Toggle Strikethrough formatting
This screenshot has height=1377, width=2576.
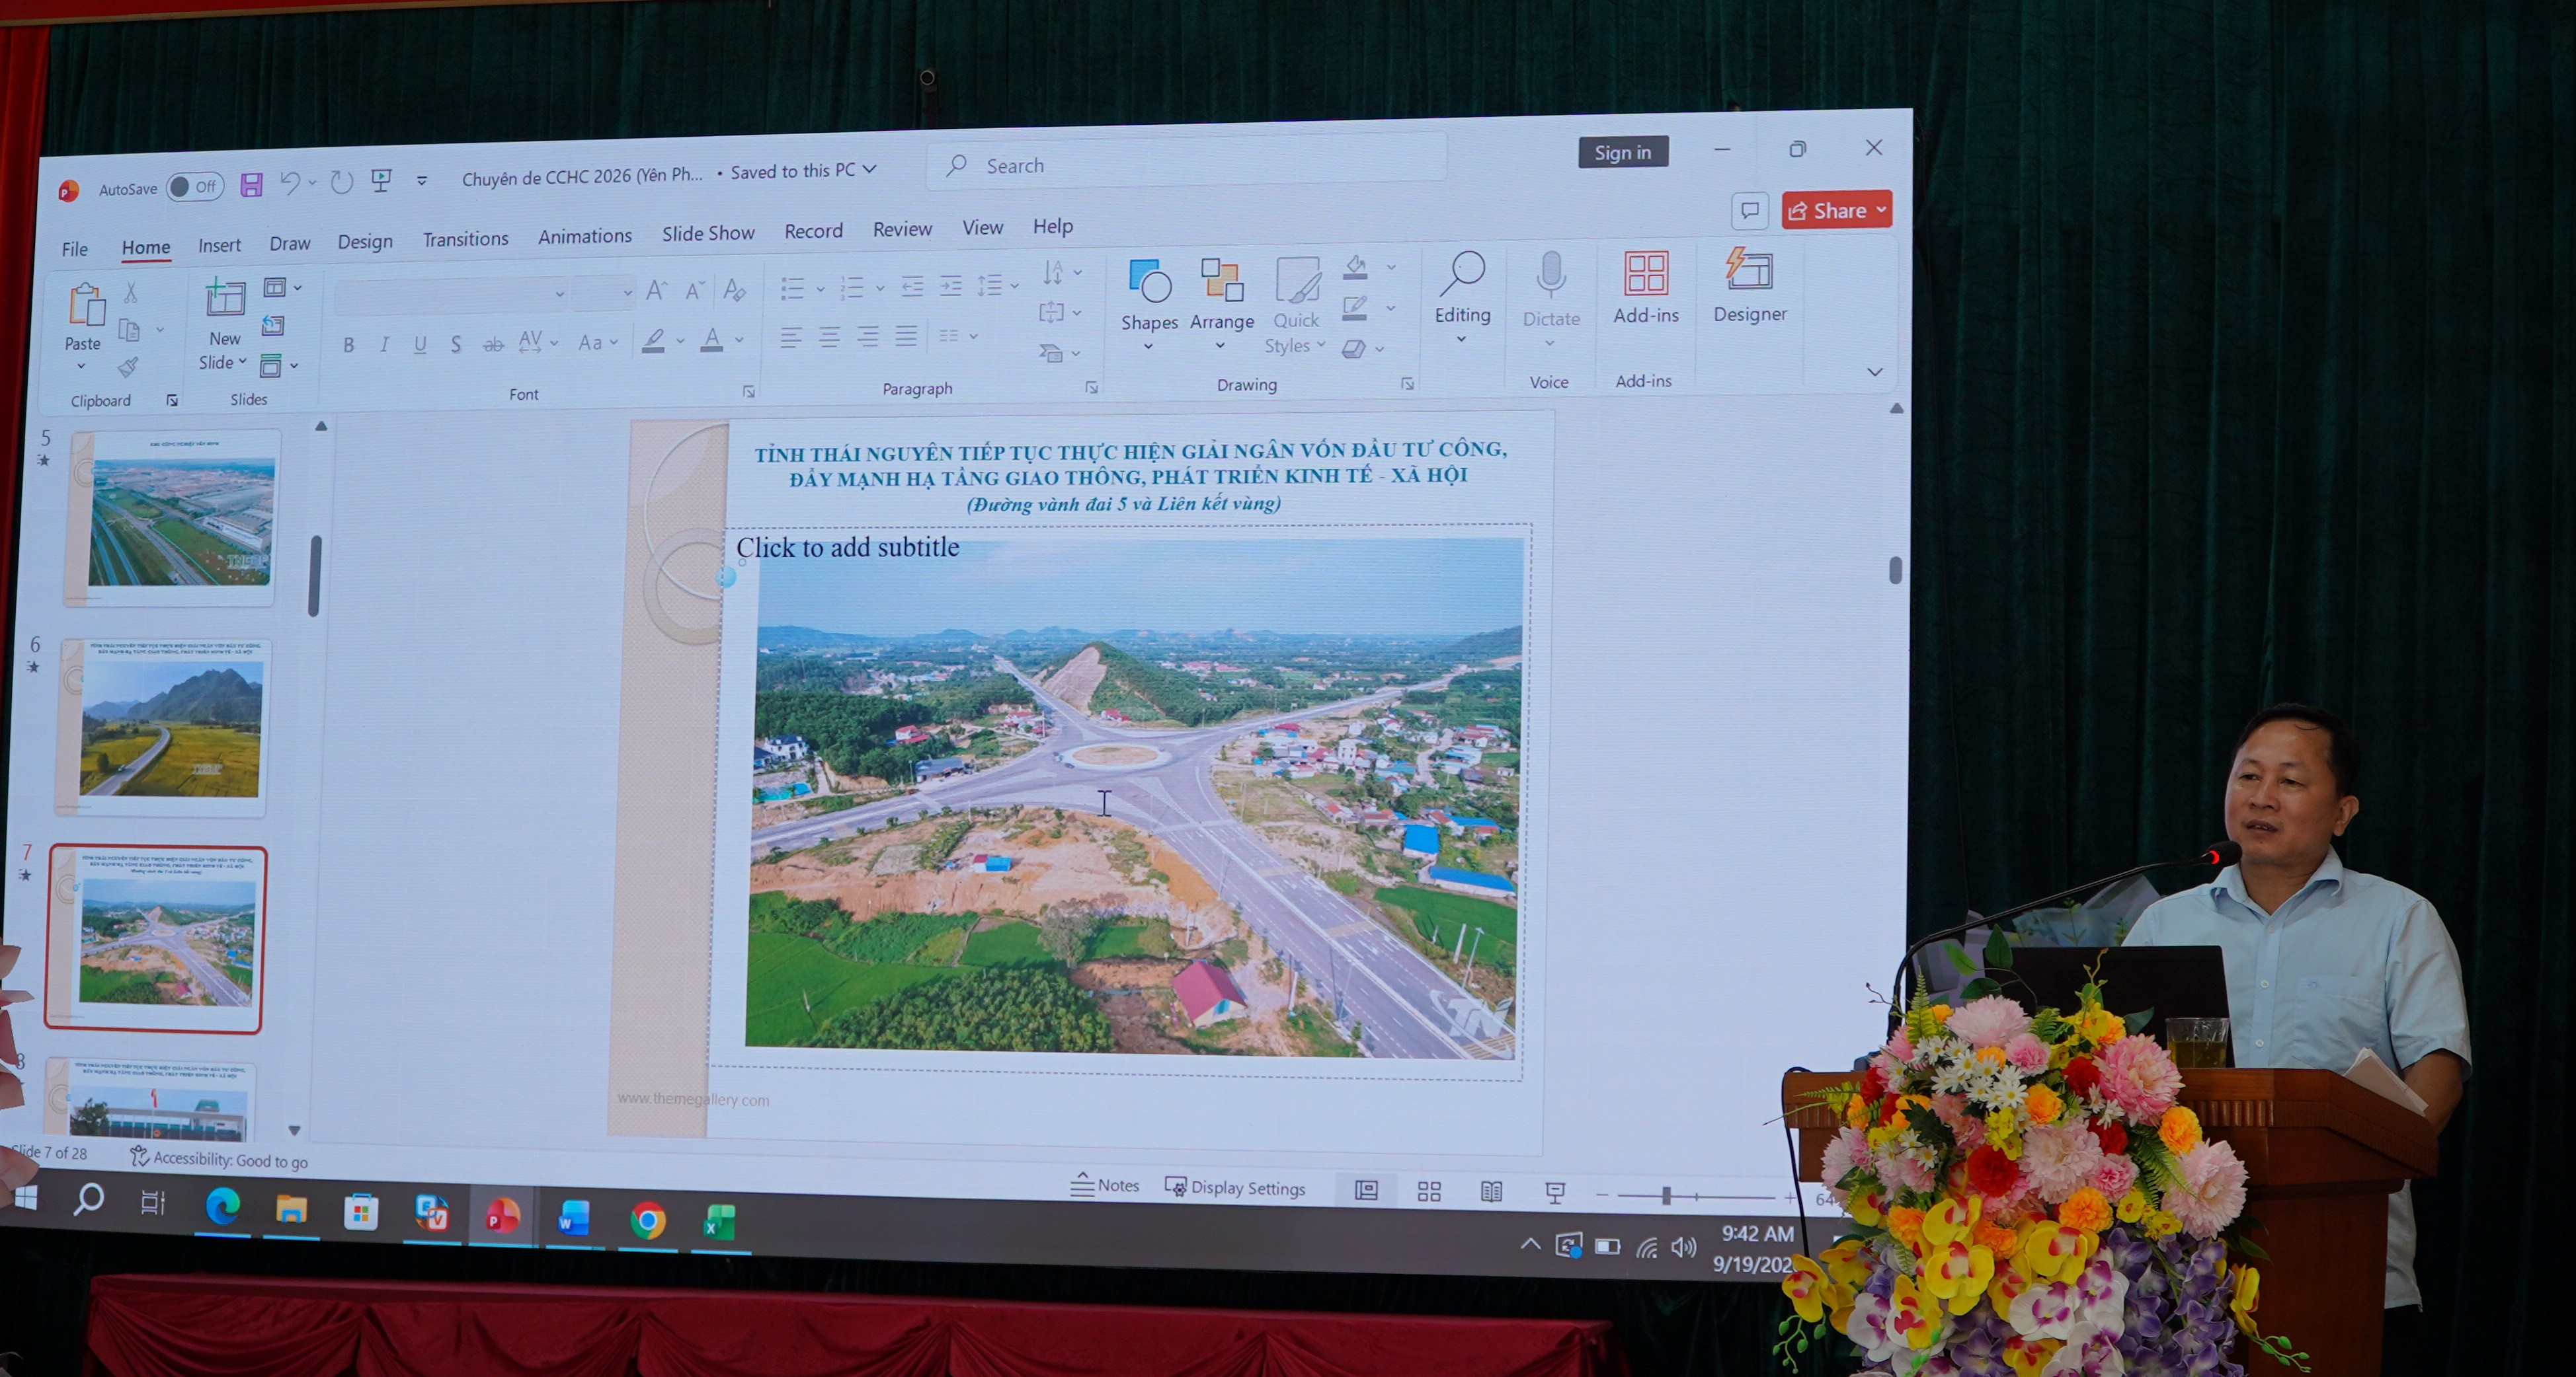click(x=493, y=344)
